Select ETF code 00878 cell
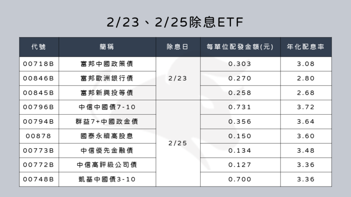 pyautogui.click(x=39, y=136)
